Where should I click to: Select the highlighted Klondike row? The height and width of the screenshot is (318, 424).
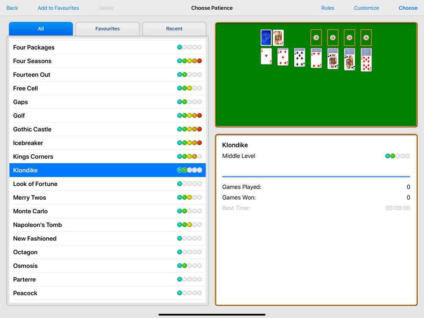tap(108, 170)
